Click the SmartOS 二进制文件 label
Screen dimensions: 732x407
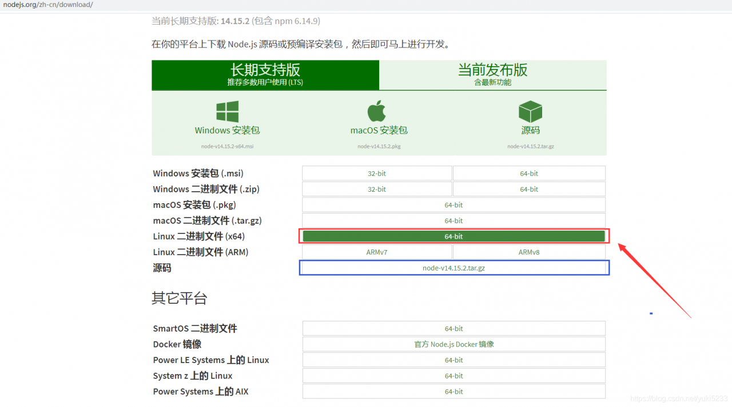(195, 328)
